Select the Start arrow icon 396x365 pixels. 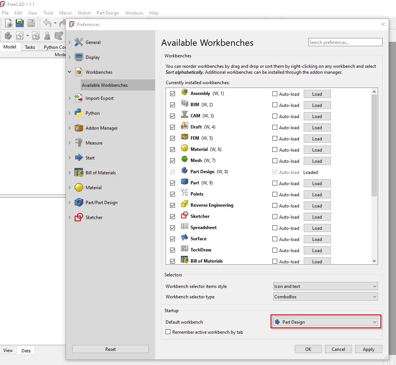click(x=79, y=158)
